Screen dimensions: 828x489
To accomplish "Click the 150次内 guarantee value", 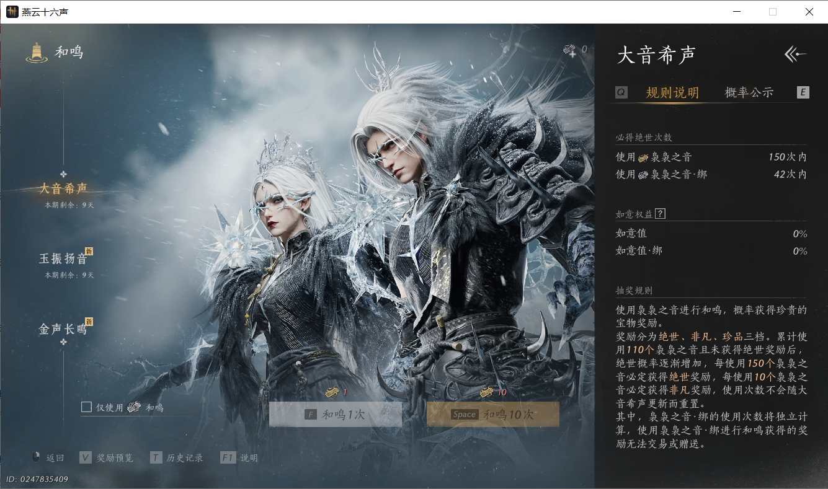I will click(787, 157).
